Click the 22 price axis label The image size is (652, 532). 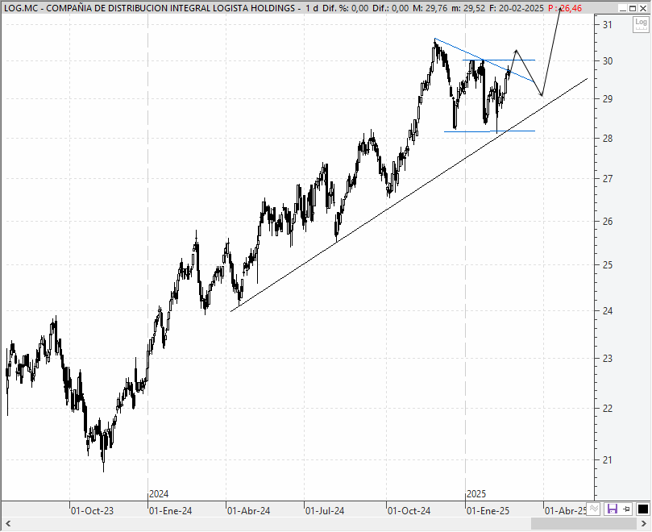pyautogui.click(x=608, y=409)
